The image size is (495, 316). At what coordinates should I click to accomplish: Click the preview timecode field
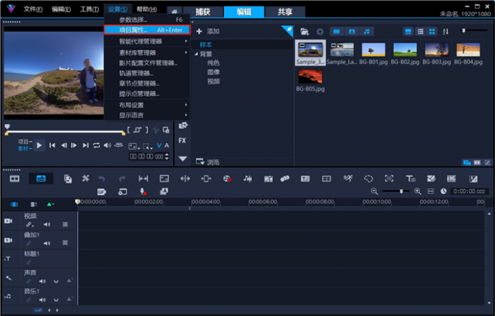[x=147, y=157]
